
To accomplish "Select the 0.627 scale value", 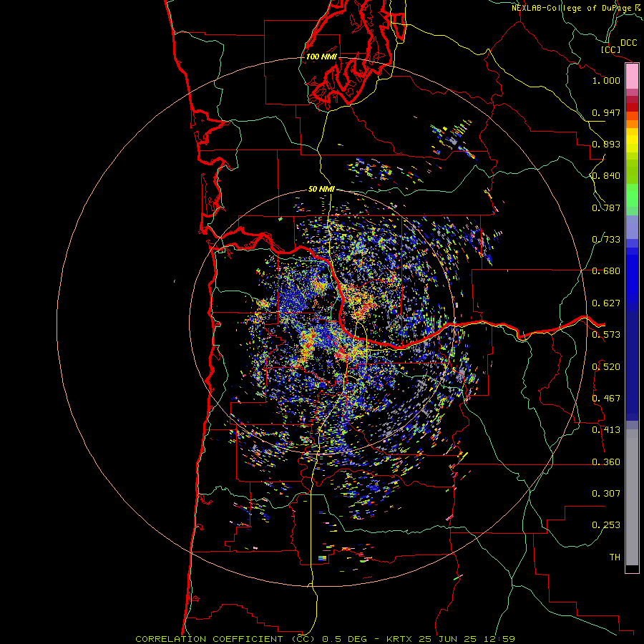I will tap(606, 303).
